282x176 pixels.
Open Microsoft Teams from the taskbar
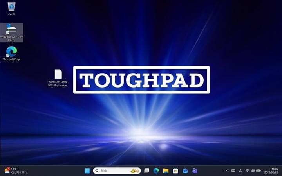[x=195, y=171]
